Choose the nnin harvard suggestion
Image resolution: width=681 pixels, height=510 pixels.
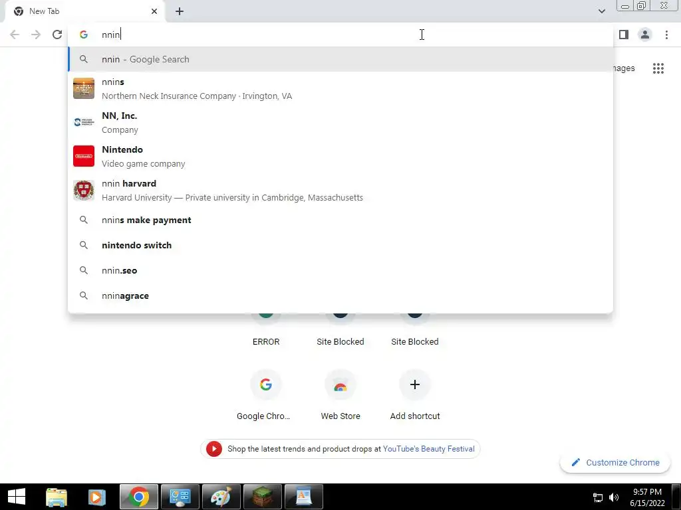340,190
